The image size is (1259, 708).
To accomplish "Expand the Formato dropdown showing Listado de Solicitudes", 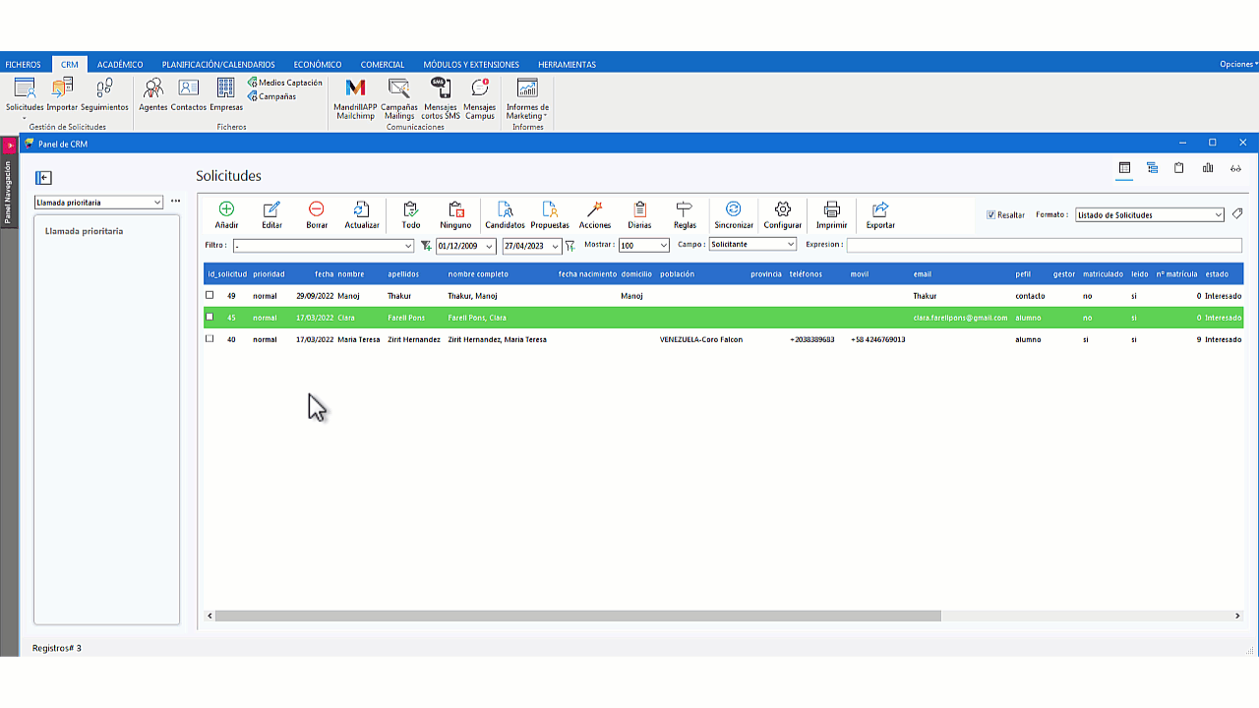I will [x=1218, y=214].
